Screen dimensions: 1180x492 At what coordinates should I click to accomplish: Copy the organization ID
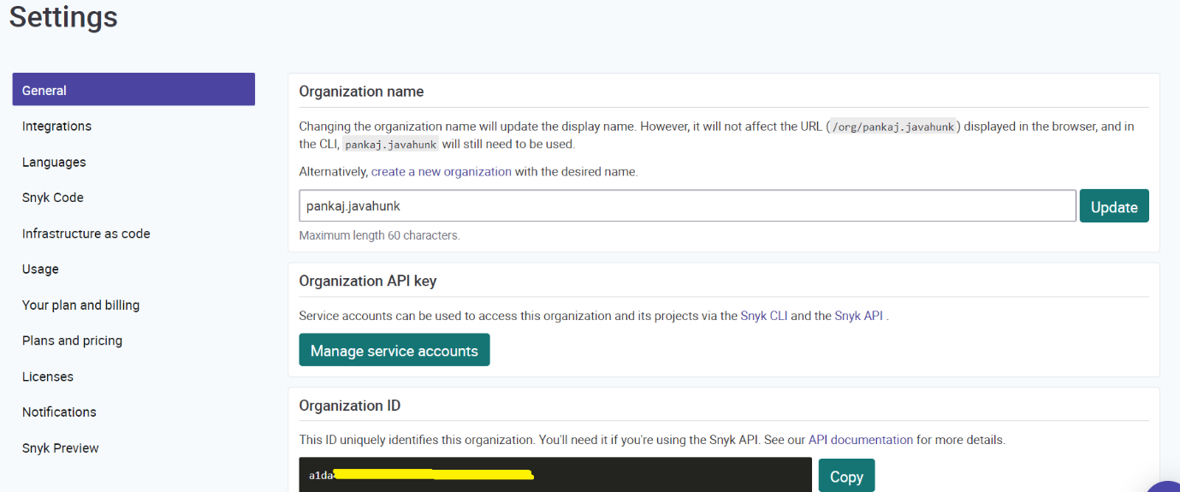click(846, 477)
